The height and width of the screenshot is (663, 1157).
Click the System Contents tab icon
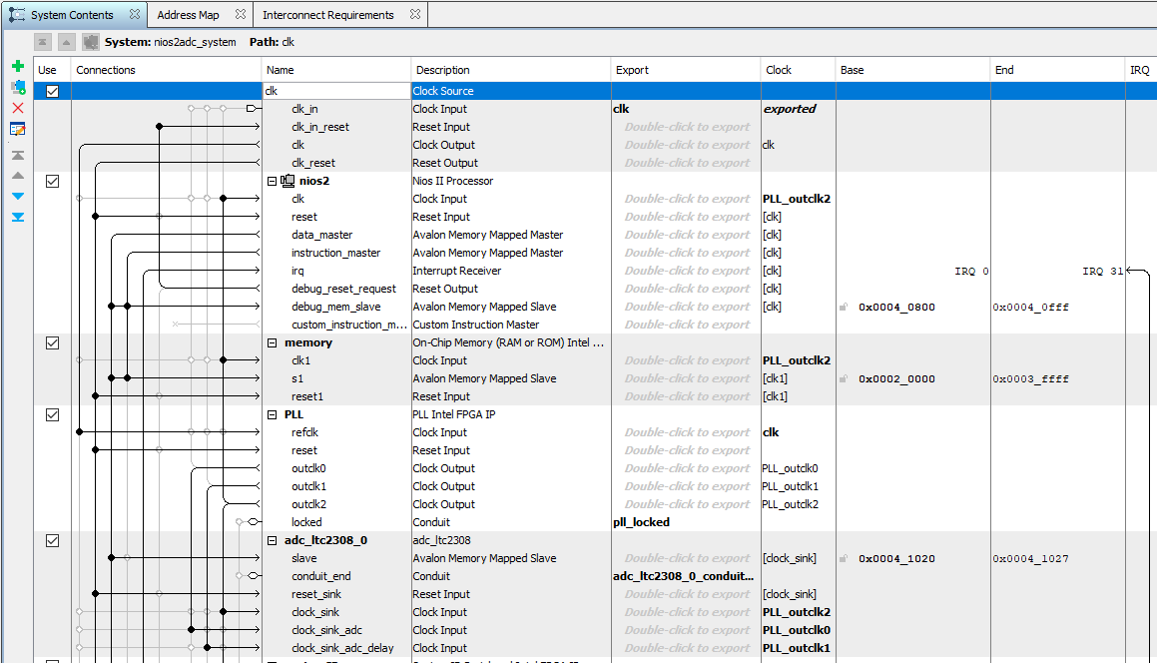tap(16, 15)
